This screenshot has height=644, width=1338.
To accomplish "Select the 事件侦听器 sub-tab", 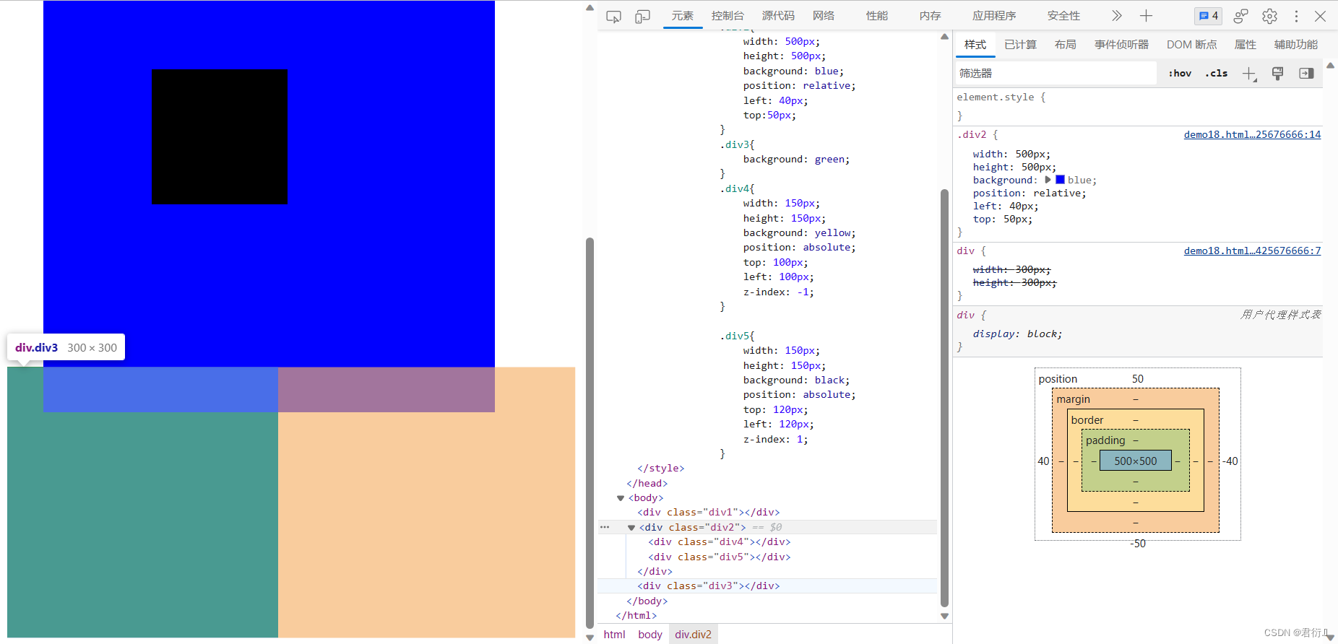I will pyautogui.click(x=1121, y=45).
